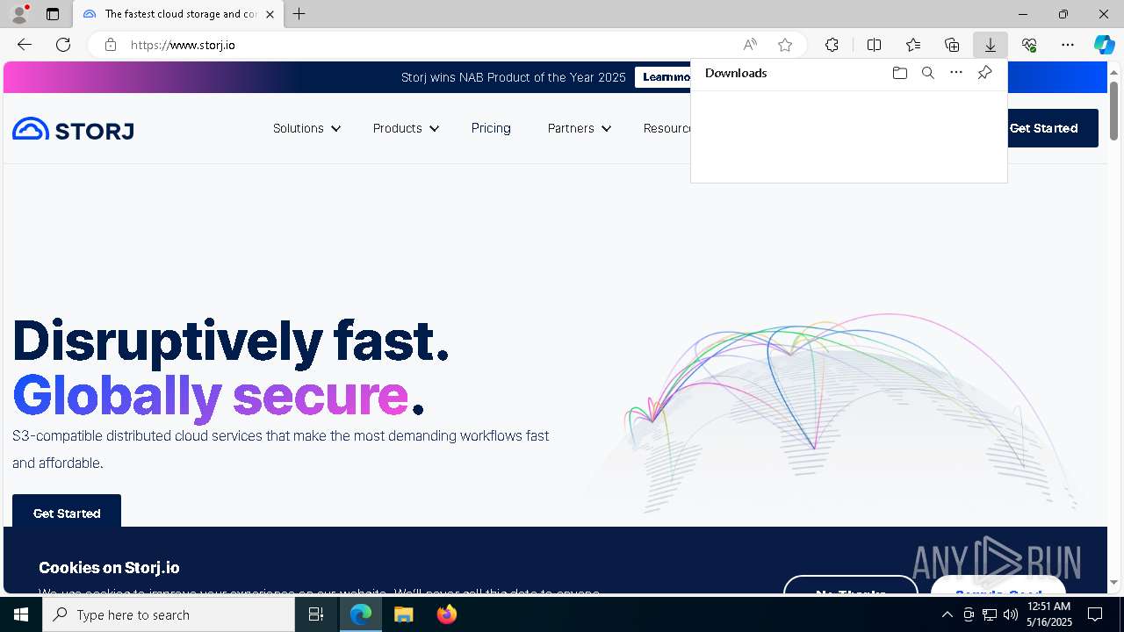Open the Extensions puzzle icon

pyautogui.click(x=832, y=45)
